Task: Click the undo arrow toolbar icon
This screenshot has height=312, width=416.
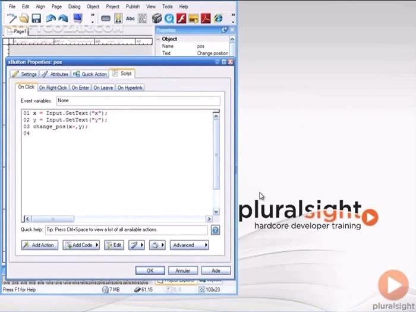Action: [x=51, y=18]
